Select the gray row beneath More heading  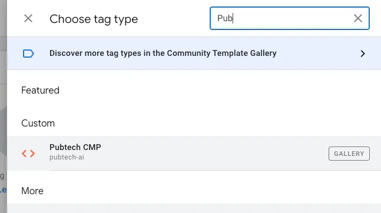(x=194, y=208)
